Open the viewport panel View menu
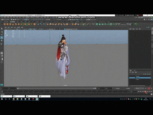 6,27
